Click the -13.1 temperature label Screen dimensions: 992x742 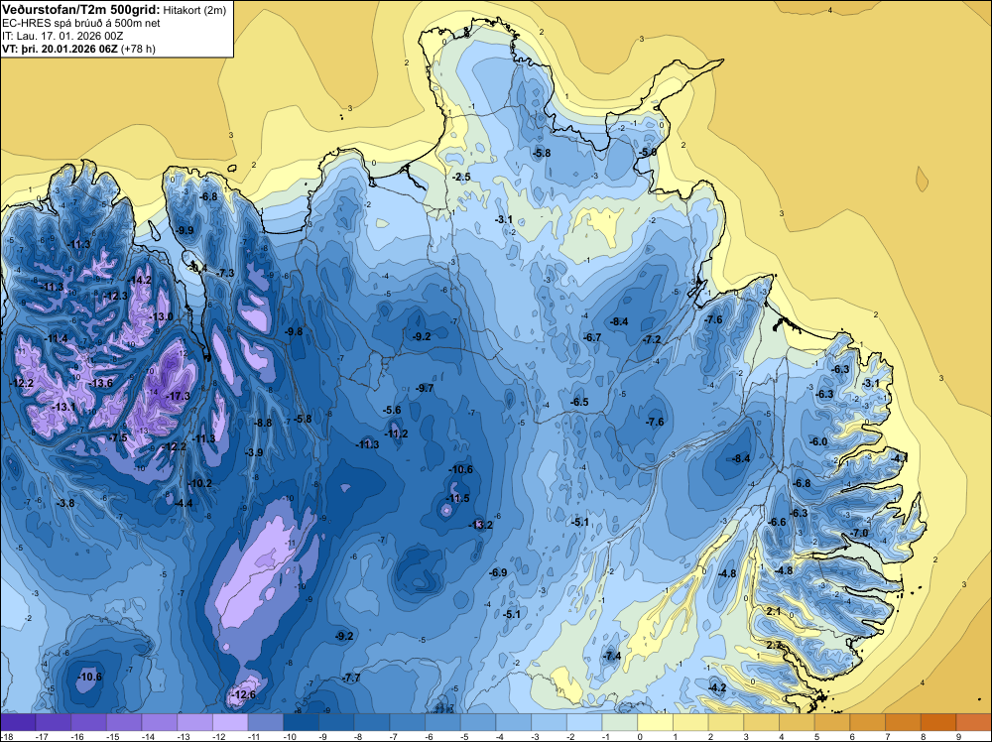tap(63, 407)
